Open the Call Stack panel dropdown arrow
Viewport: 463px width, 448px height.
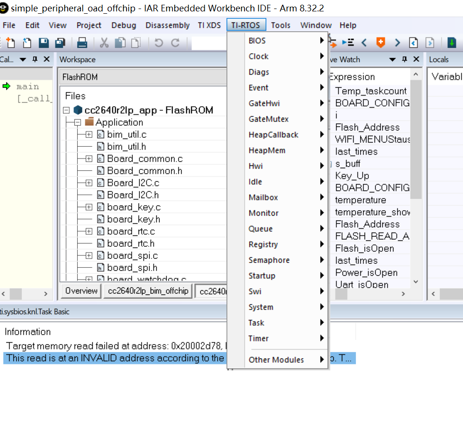pyautogui.click(x=23, y=59)
